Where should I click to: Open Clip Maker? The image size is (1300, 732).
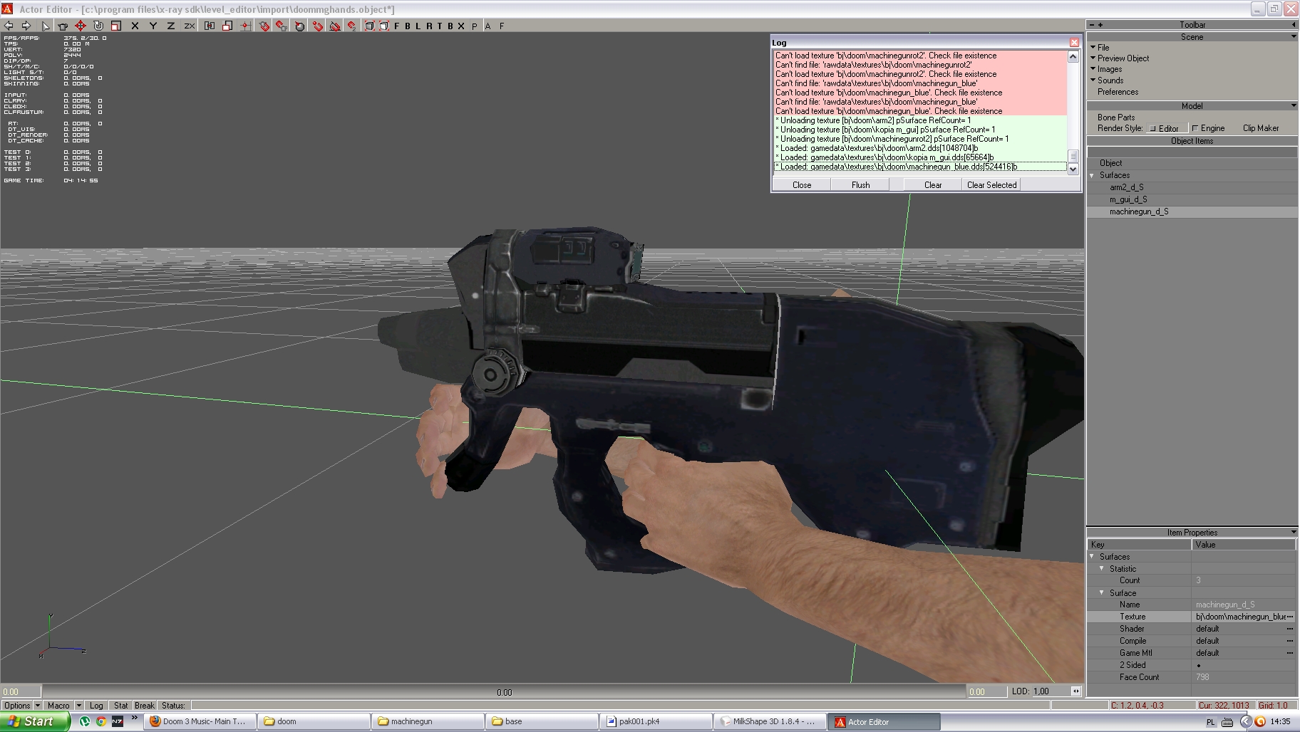[x=1261, y=128]
